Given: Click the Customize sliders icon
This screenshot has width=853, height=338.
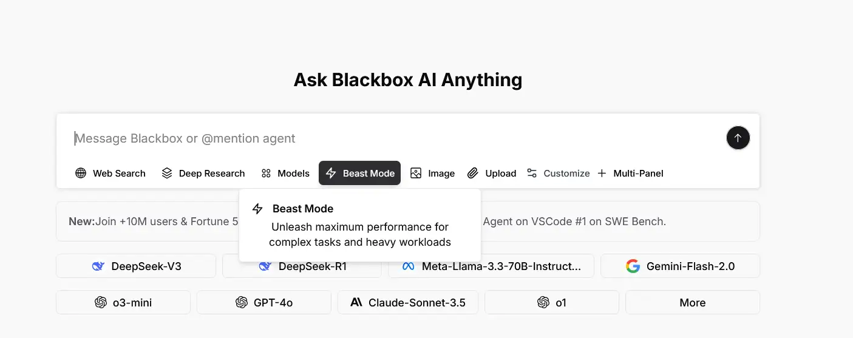Looking at the screenshot, I should click(x=532, y=174).
